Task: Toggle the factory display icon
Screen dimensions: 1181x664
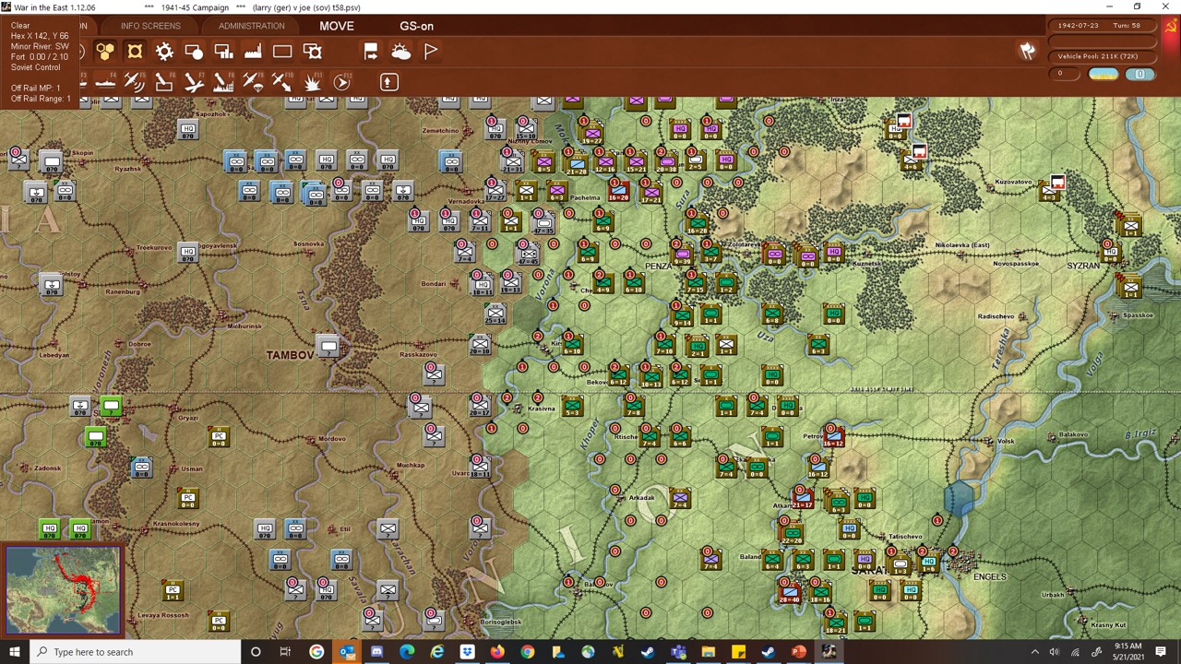Action: pyautogui.click(x=253, y=52)
